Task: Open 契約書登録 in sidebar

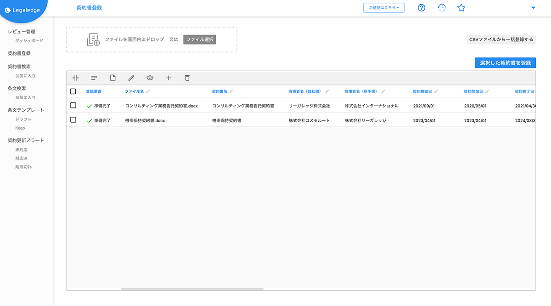Action: pos(19,53)
